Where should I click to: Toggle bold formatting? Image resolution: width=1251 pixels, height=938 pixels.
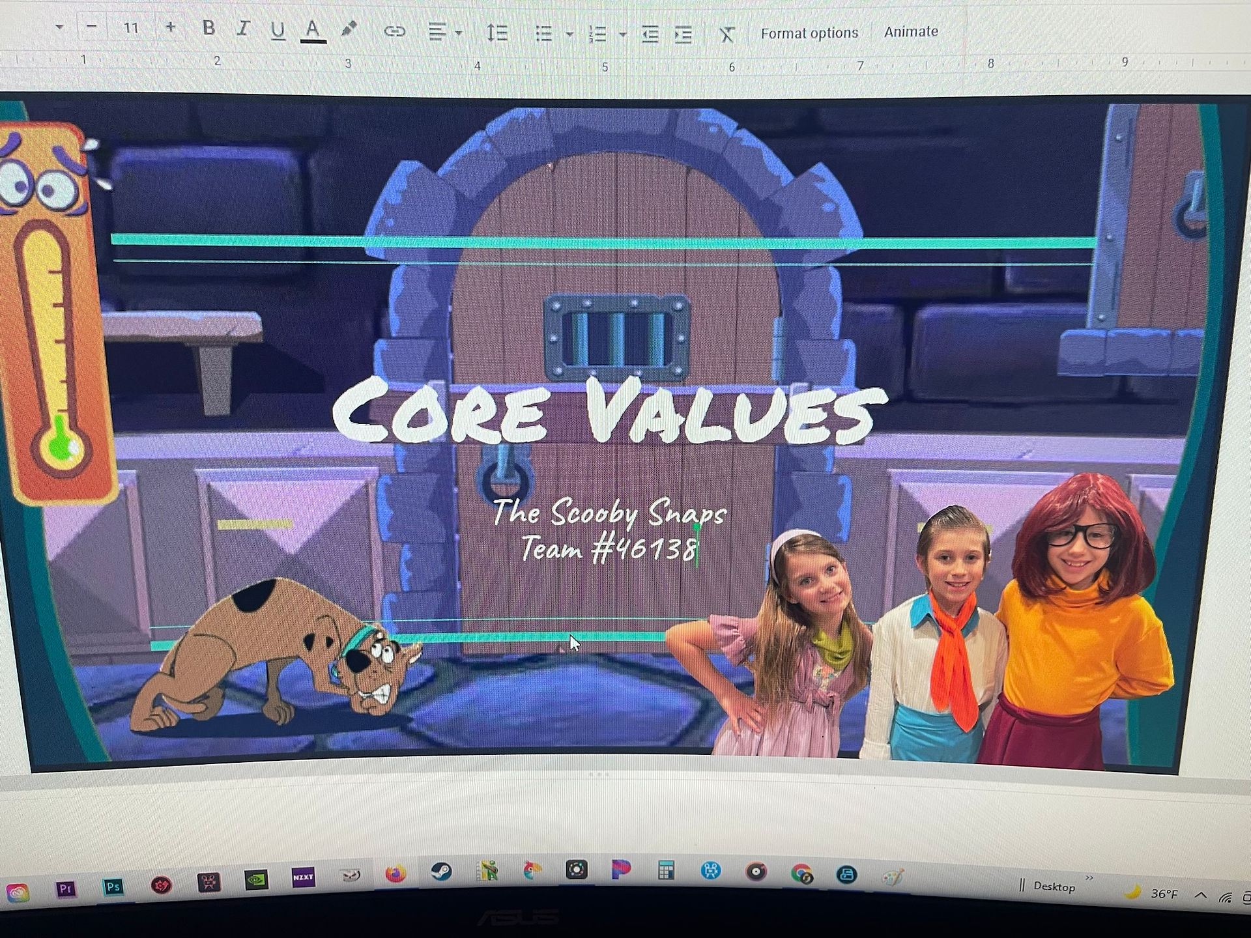click(x=208, y=29)
